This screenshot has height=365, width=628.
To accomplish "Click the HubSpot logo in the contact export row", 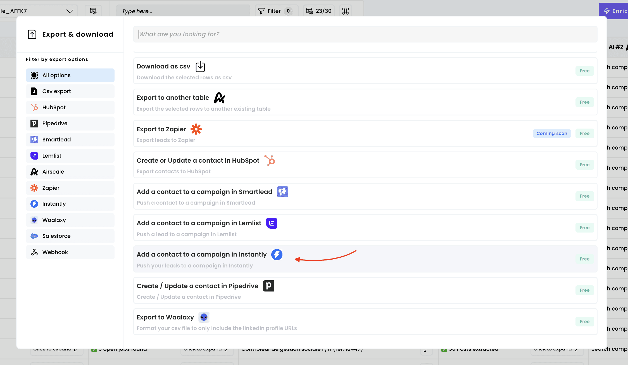I will (270, 160).
